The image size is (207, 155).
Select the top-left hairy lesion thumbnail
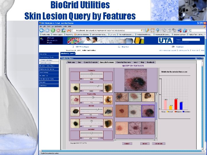click(x=122, y=97)
